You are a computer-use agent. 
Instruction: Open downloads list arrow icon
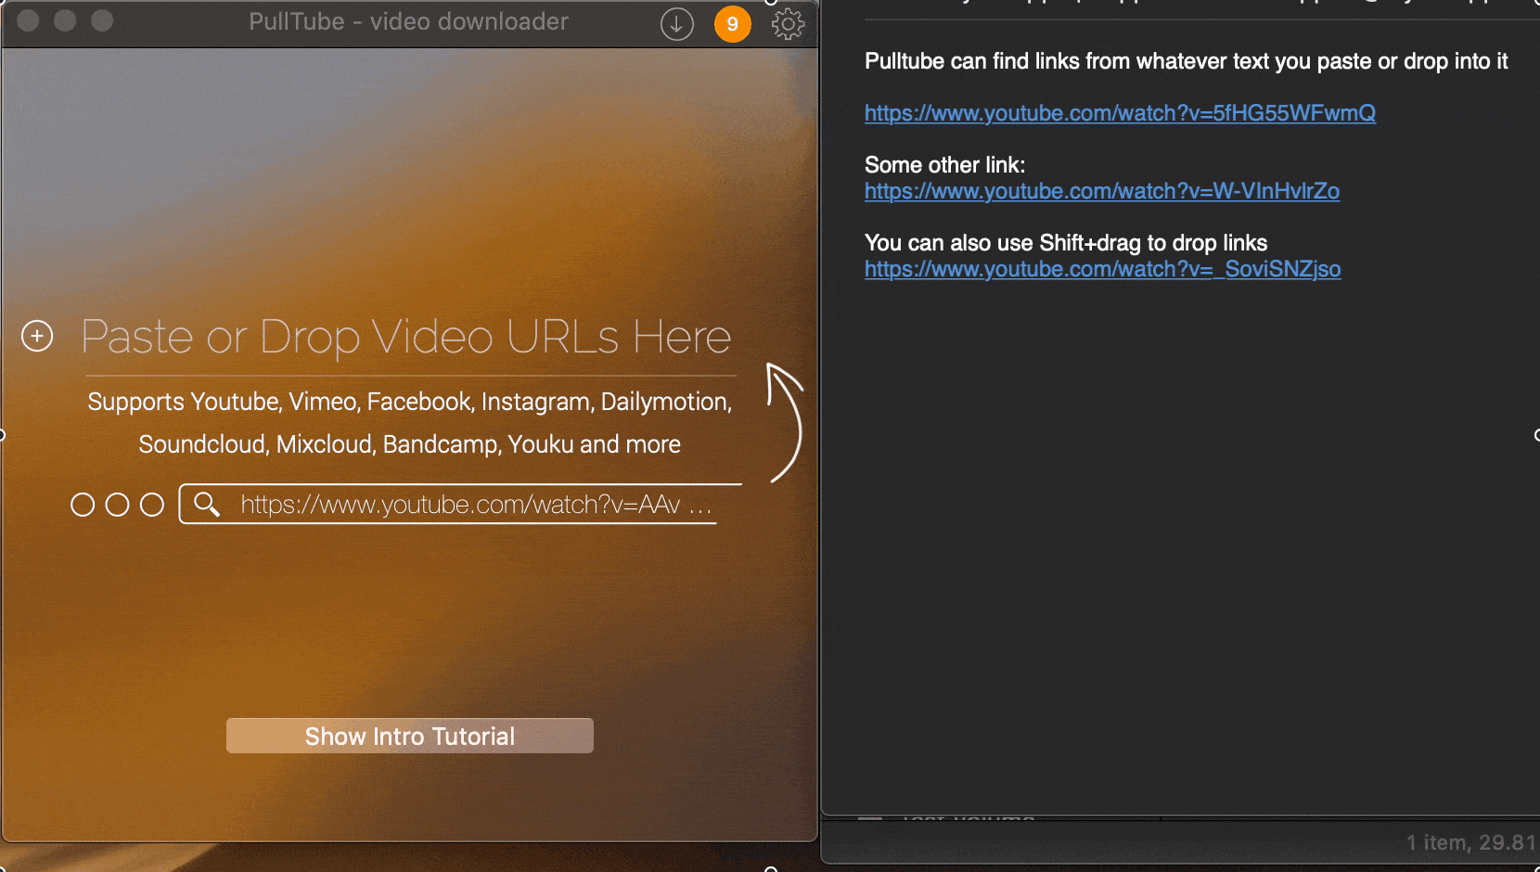tap(677, 24)
